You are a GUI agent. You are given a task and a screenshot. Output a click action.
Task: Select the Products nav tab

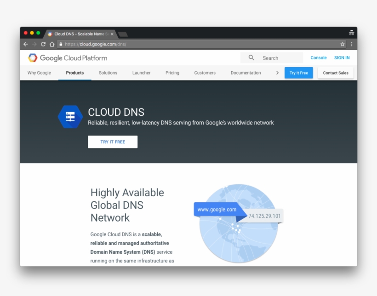point(75,73)
